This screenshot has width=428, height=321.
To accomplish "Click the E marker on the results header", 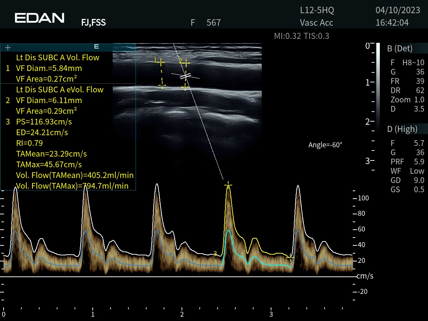I will coord(96,47).
